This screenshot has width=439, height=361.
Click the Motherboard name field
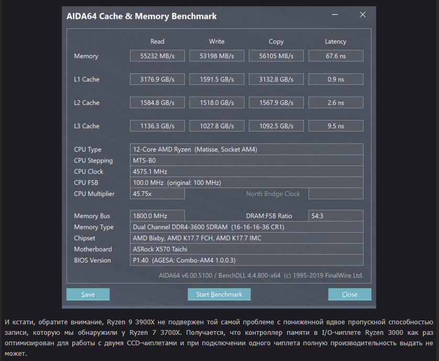(246, 249)
